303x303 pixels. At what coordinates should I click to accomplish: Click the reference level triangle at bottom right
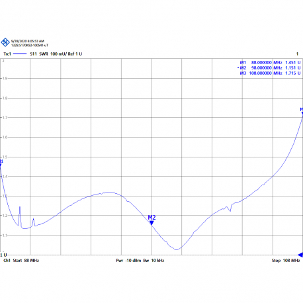(300, 255)
